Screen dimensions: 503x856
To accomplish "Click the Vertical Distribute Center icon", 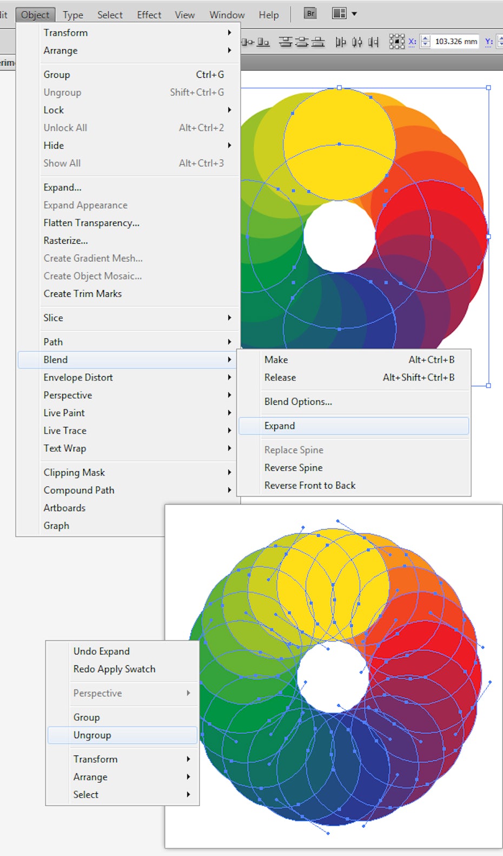I will click(302, 42).
